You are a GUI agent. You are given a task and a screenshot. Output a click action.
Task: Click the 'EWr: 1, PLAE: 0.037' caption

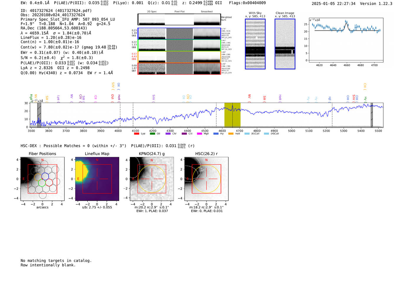152,211
